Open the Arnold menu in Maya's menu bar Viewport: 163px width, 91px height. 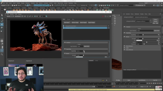66,3
